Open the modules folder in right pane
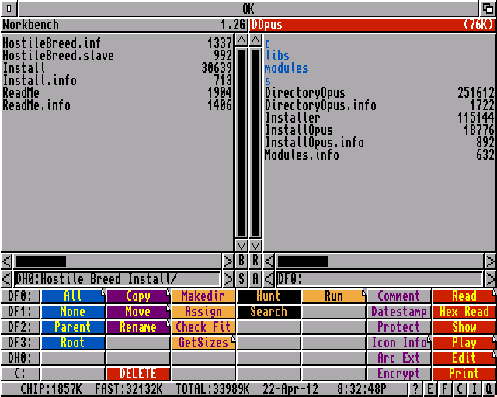 286,68
